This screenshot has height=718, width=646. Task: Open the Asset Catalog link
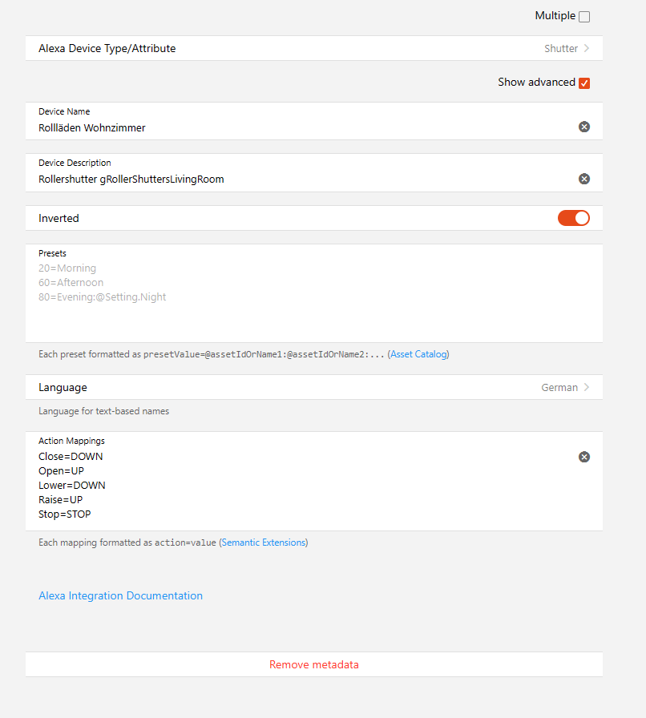point(419,354)
